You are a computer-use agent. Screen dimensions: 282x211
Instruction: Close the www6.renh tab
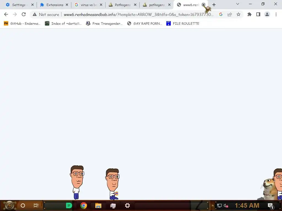pos(204,5)
